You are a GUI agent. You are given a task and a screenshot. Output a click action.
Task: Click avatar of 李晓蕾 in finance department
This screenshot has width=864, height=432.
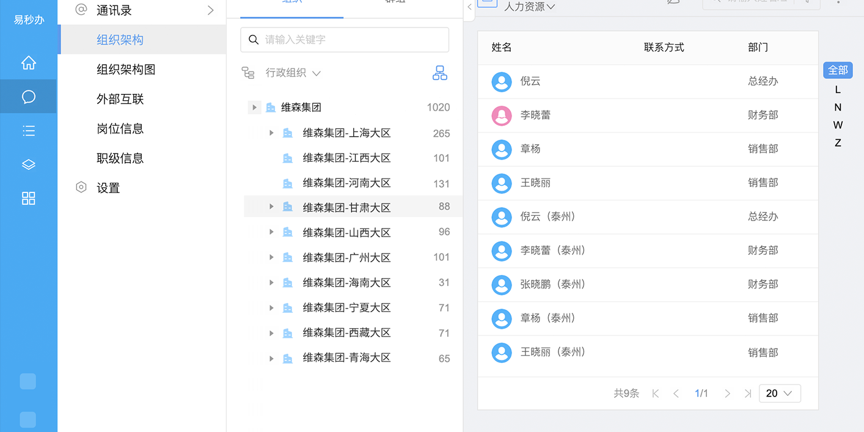click(x=502, y=115)
